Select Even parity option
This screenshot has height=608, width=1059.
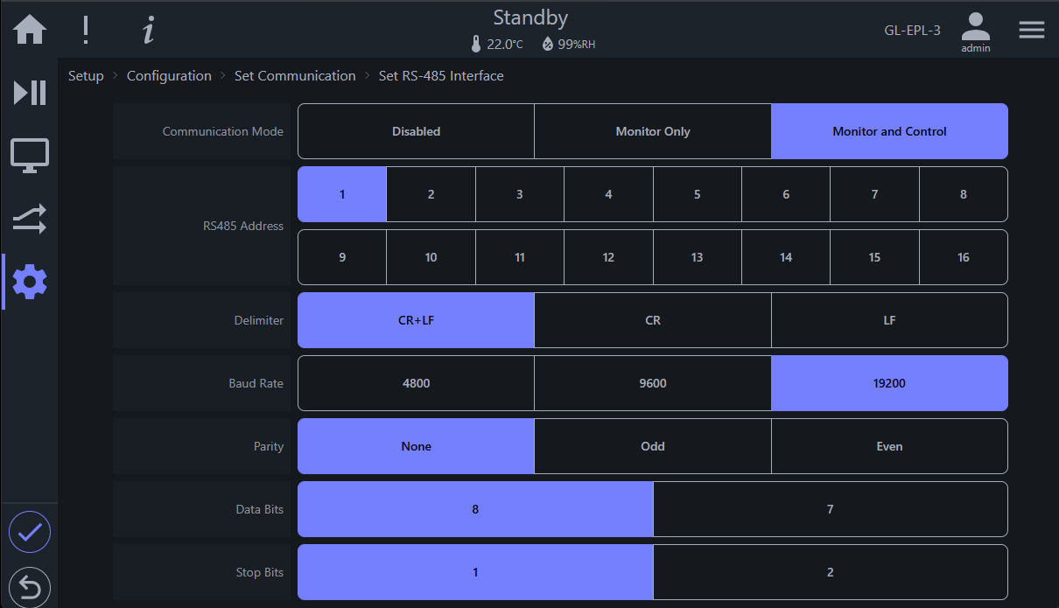[889, 446]
